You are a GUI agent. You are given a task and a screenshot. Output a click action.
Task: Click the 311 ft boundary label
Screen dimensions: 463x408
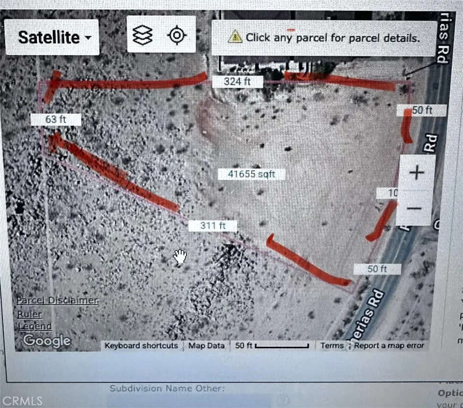(213, 226)
